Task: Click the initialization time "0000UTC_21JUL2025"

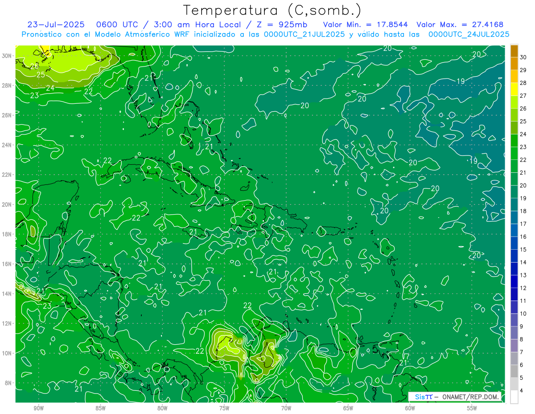Action: tap(304, 34)
